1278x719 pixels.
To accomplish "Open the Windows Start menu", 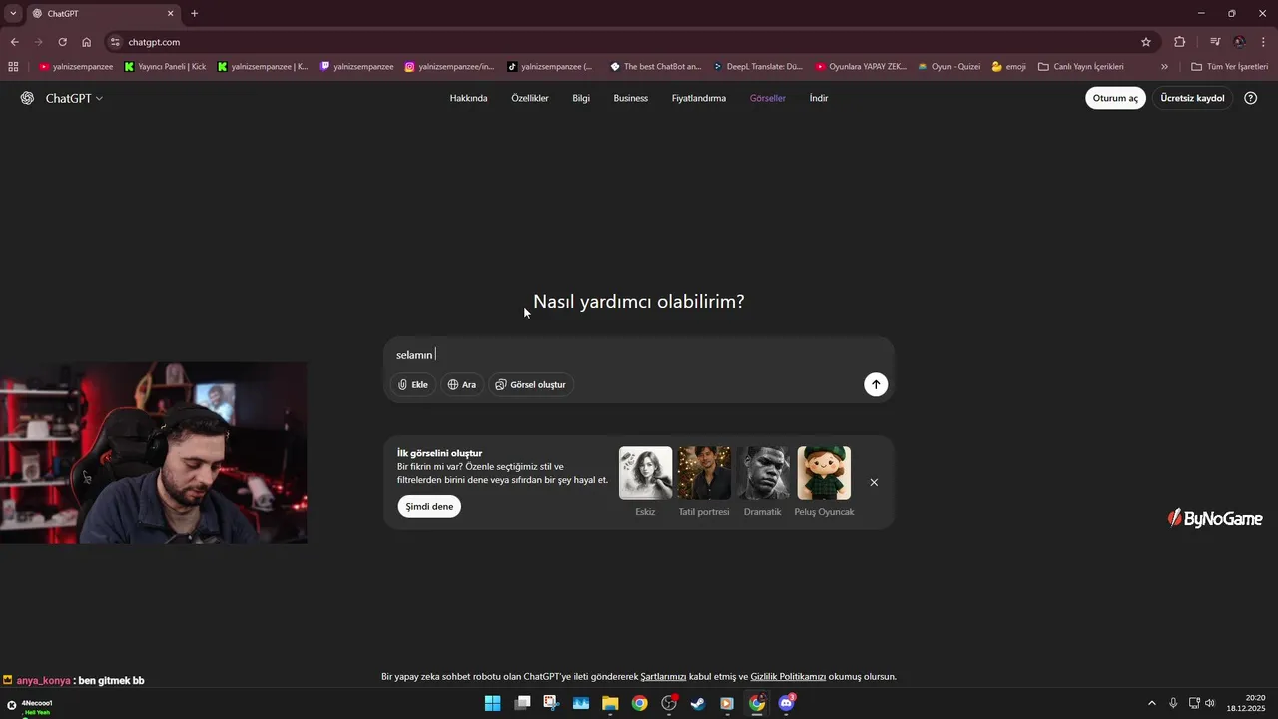I will (x=492, y=703).
